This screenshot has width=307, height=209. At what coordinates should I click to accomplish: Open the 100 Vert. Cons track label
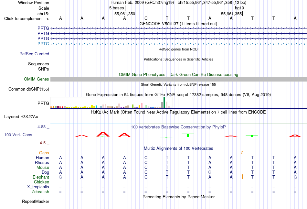click(x=18, y=135)
